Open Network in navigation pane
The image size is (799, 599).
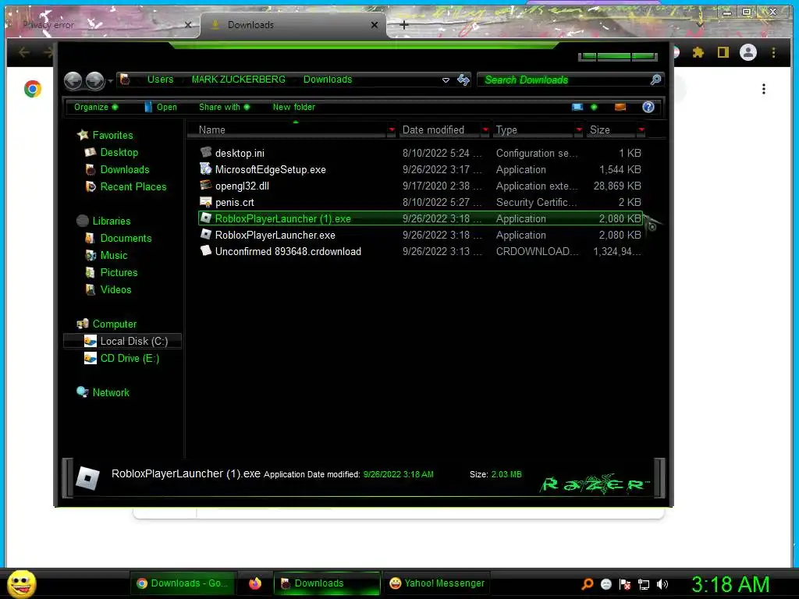pos(103,393)
